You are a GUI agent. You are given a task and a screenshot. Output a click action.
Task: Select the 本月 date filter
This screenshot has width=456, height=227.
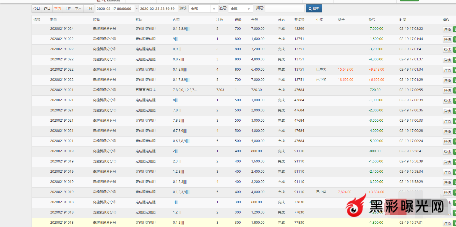(79, 9)
